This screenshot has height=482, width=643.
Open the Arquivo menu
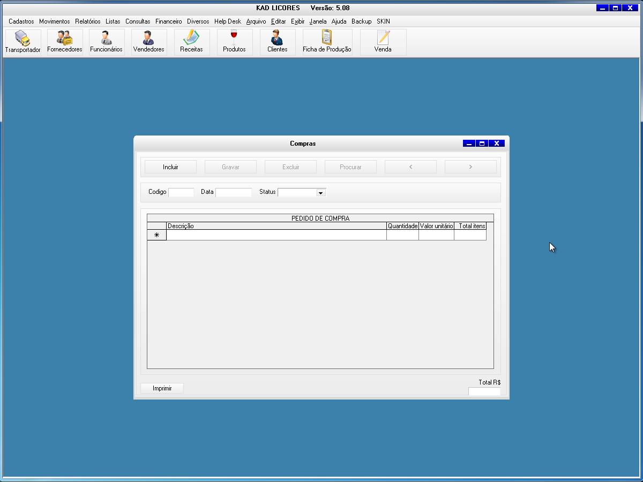coord(256,21)
